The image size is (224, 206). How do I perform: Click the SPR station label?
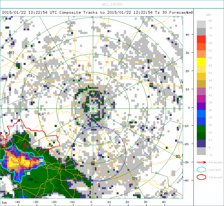pos(135,179)
